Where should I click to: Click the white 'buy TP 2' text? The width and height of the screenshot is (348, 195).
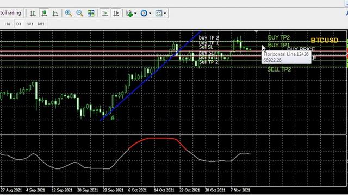tap(209, 38)
